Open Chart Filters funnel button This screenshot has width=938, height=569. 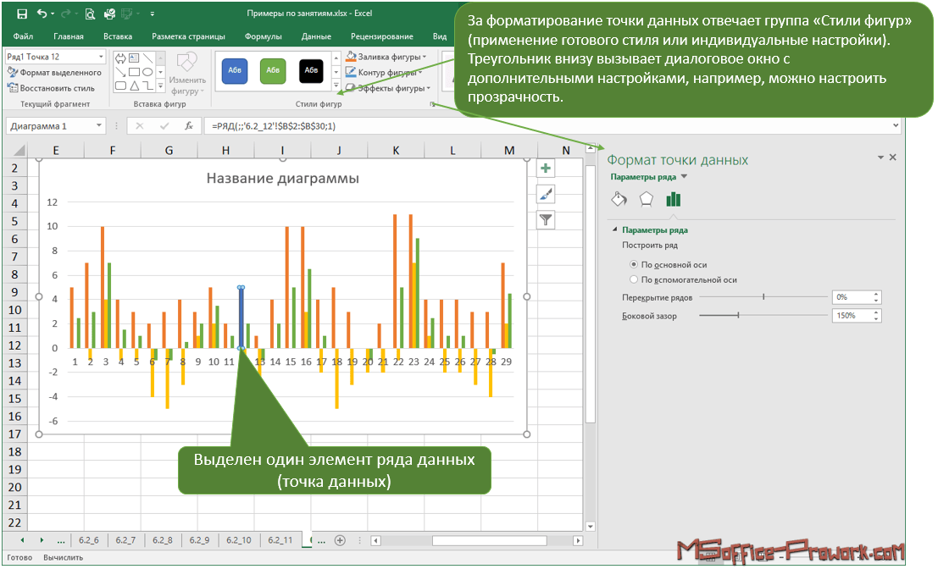tap(546, 220)
